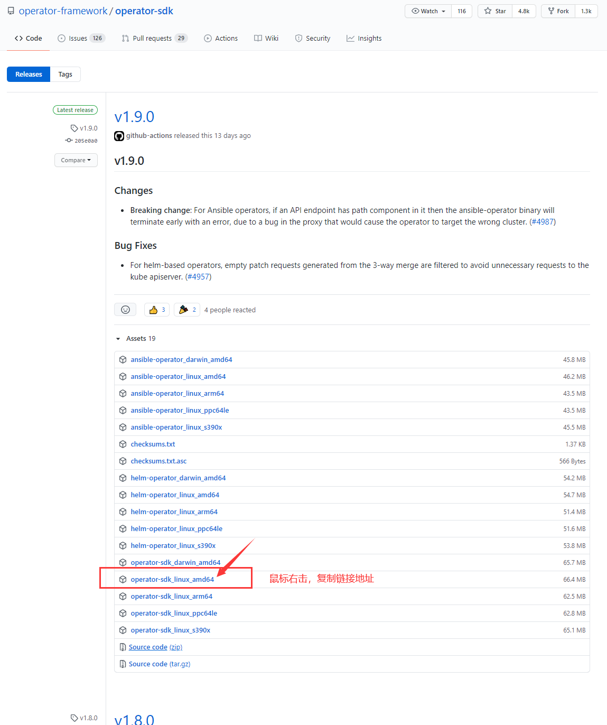The width and height of the screenshot is (607, 725).
Task: View the 4.8k stargazers count
Action: [524, 11]
